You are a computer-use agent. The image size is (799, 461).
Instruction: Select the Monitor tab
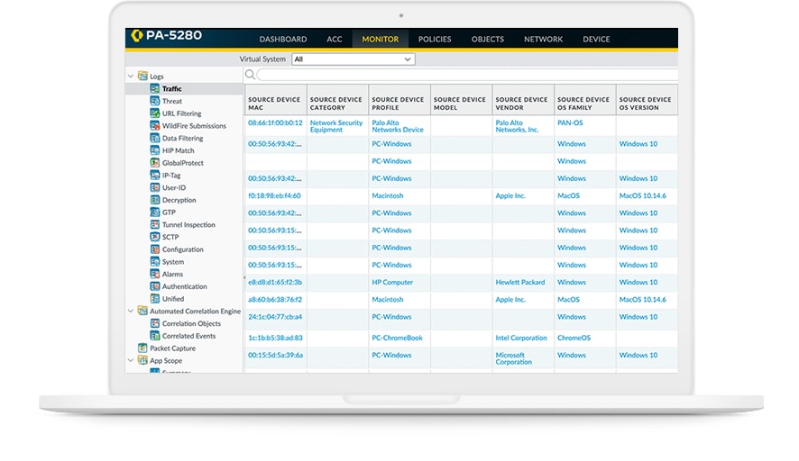point(381,39)
